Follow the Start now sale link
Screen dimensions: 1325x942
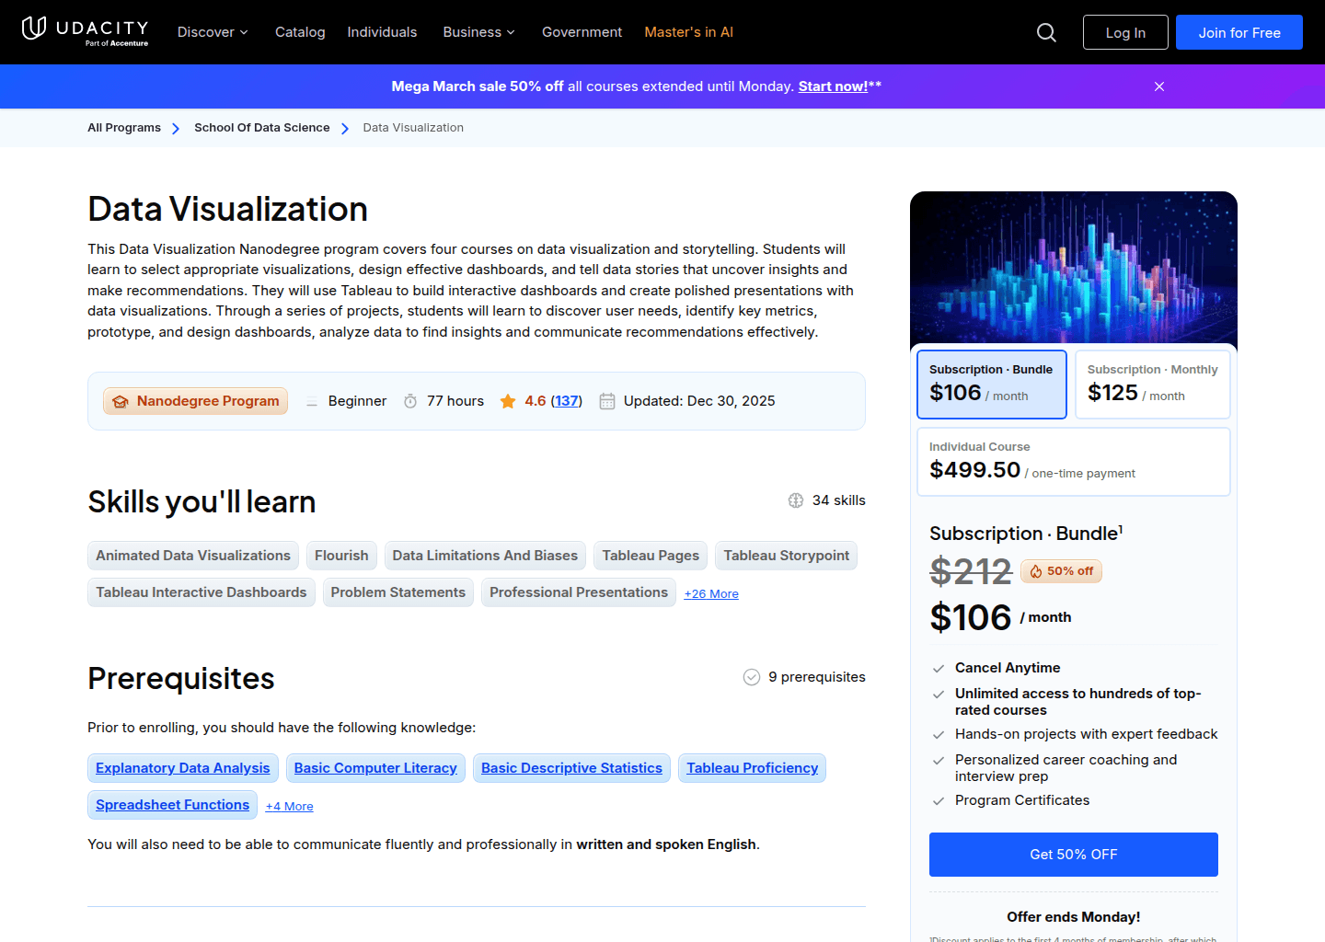(x=832, y=86)
